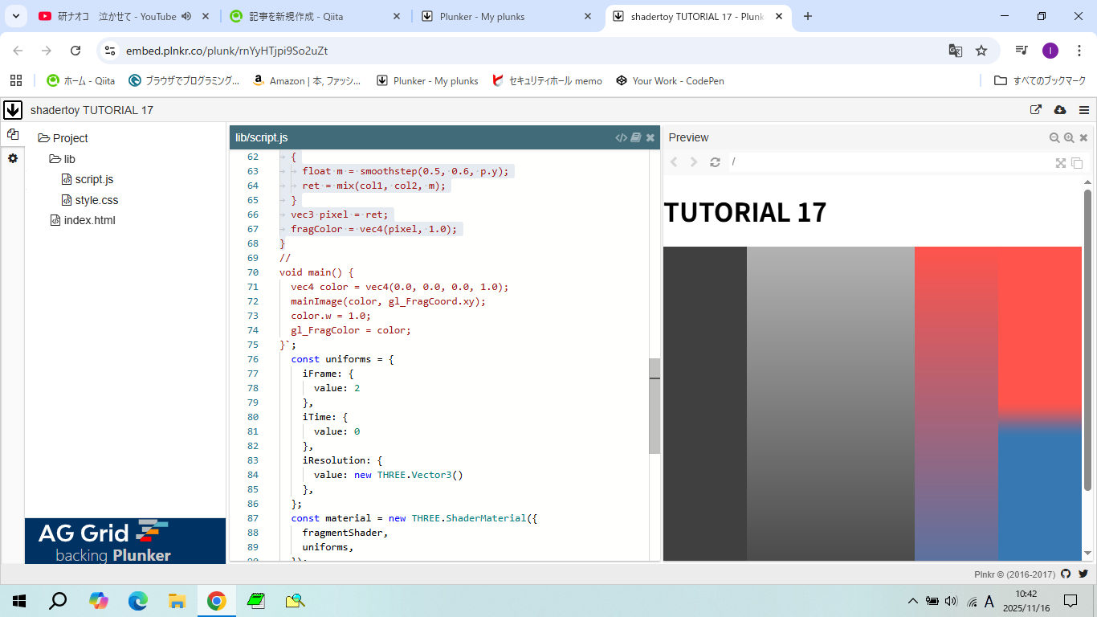Click code line 70 void main()
This screenshot has width=1097, height=617.
coord(316,272)
